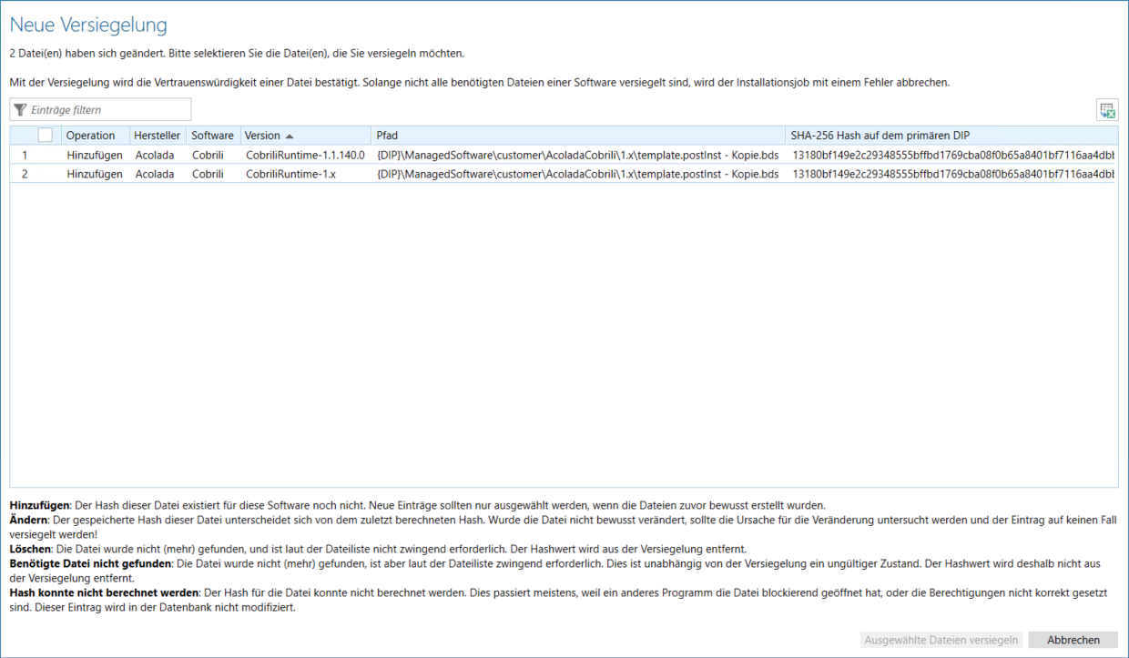1129x658 pixels.
Task: Sort by SHA-256 Hash column header
Action: click(880, 136)
